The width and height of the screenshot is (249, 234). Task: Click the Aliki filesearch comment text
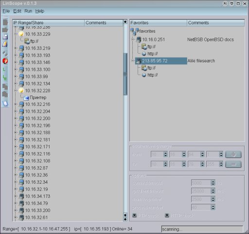201,61
